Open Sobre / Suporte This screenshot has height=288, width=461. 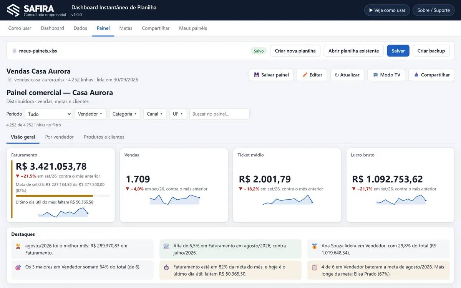[x=433, y=10]
